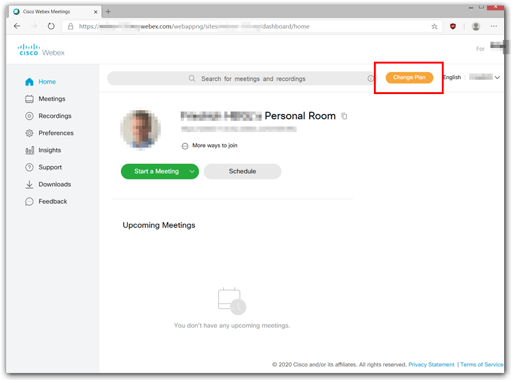The width and height of the screenshot is (511, 380).
Task: Open a new browser tab
Action: [108, 11]
